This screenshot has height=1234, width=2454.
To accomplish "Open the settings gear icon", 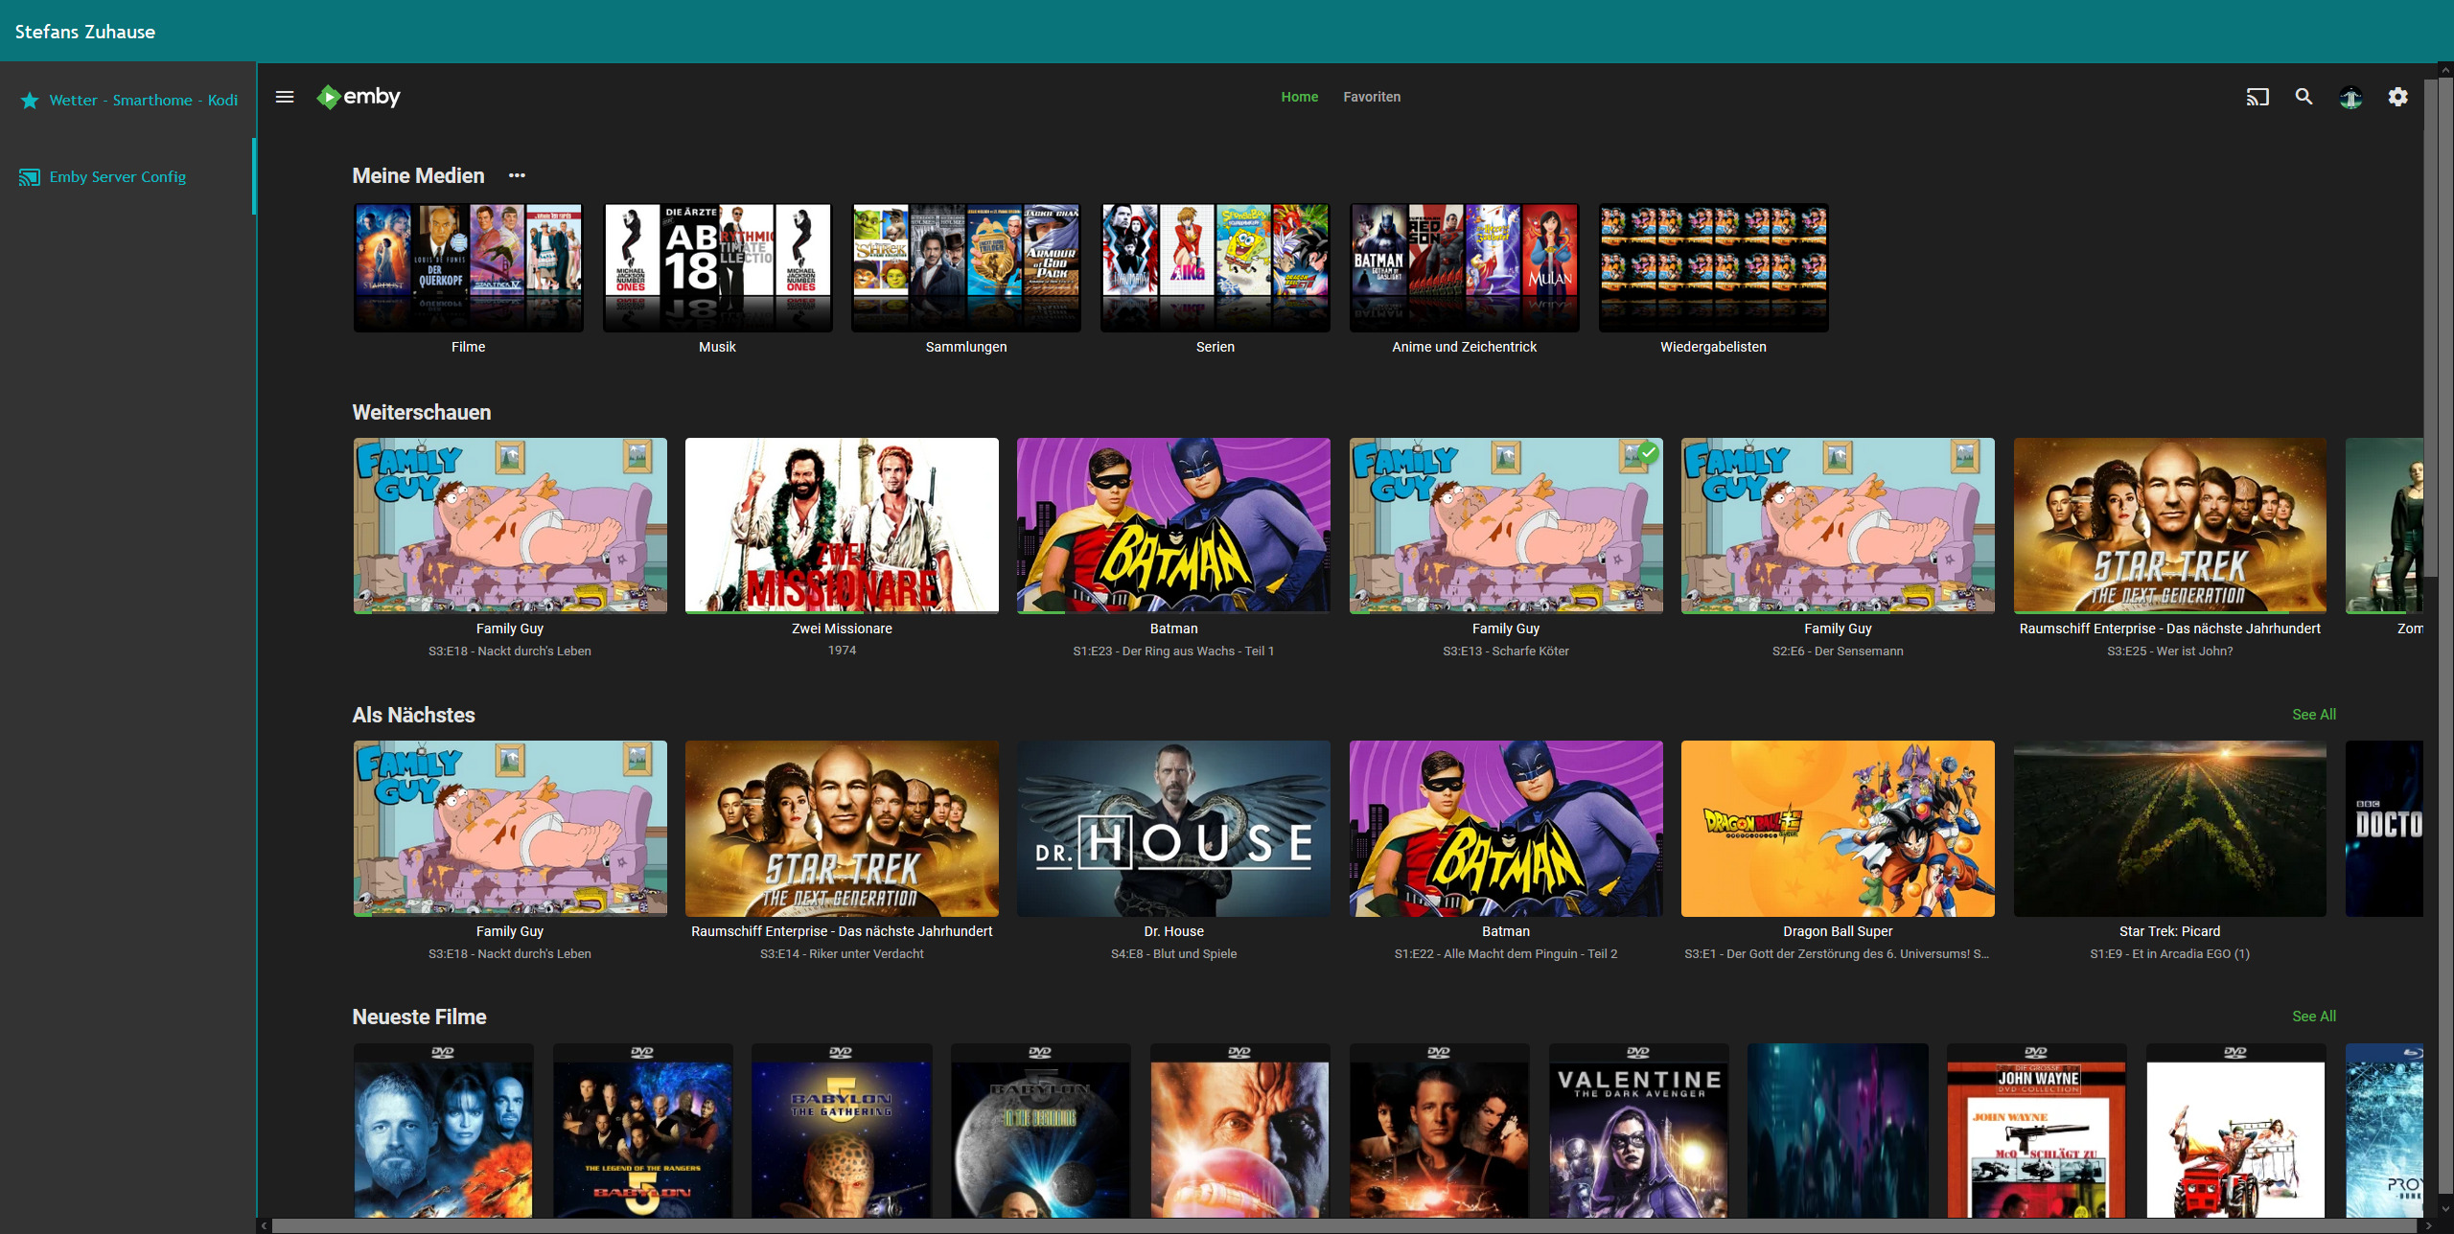I will point(2397,97).
